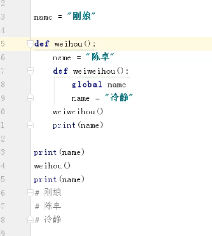Click the top-level weihou() call

(x=52, y=166)
